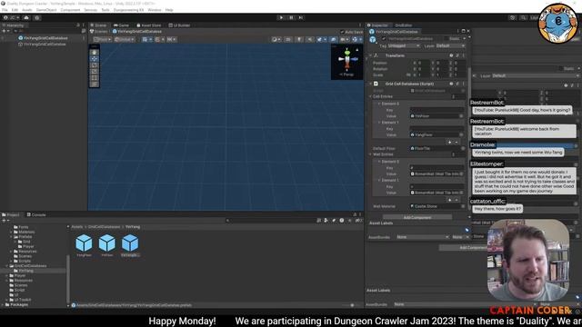Toggle scene audio in the scene toolbar

pos(310,39)
